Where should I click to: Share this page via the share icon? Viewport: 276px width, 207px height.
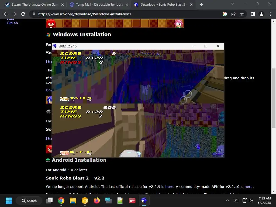click(x=233, y=14)
